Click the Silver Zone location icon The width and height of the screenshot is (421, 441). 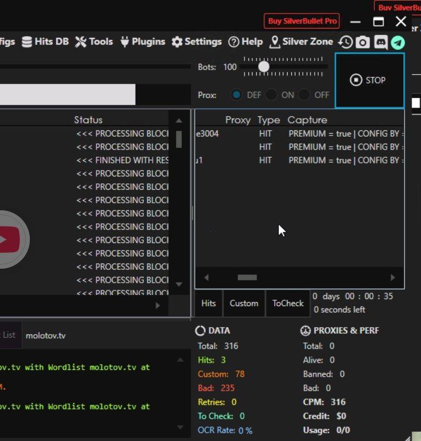click(275, 42)
